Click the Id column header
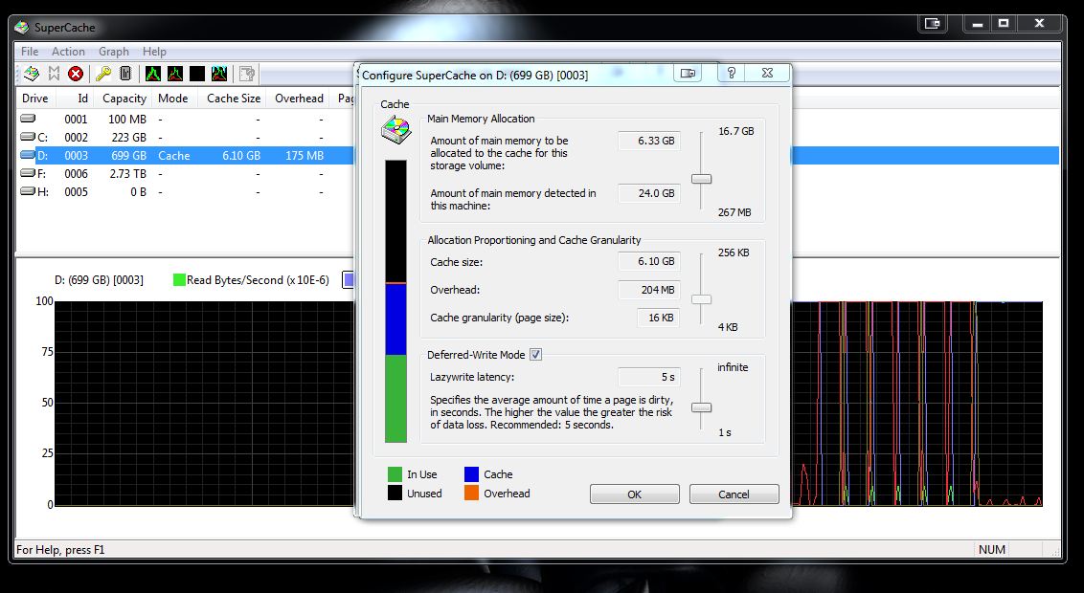 (76, 98)
